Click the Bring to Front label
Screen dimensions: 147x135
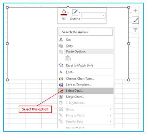click(75, 116)
